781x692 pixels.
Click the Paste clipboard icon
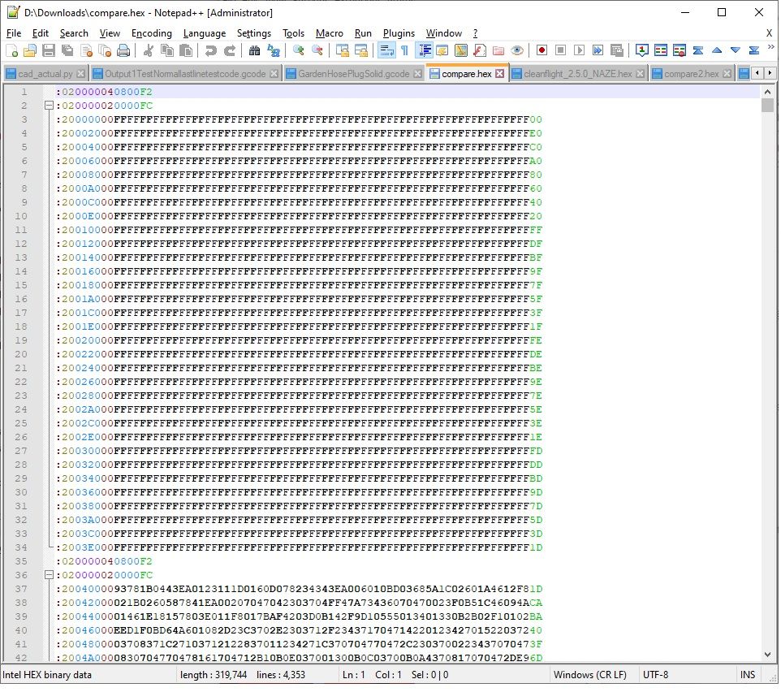point(185,50)
